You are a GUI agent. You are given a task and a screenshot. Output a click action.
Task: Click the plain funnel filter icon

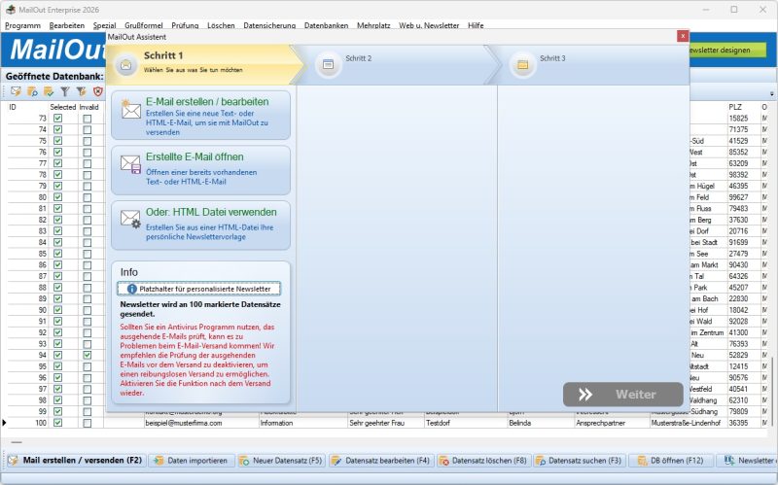click(x=65, y=91)
